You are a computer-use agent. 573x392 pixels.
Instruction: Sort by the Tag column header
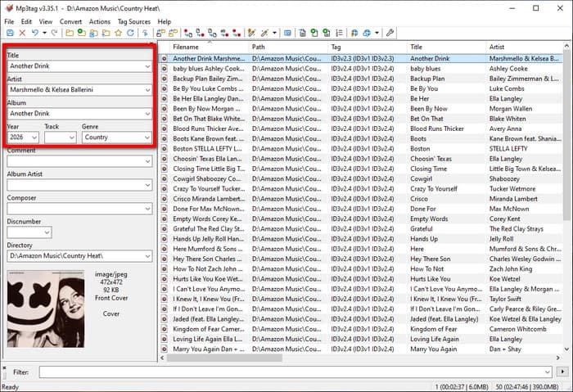[x=368, y=47]
